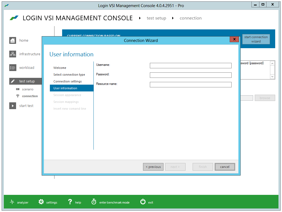Screen dimensions: 282x212
Task: Open the infrastructure network icon
Action: (13, 54)
